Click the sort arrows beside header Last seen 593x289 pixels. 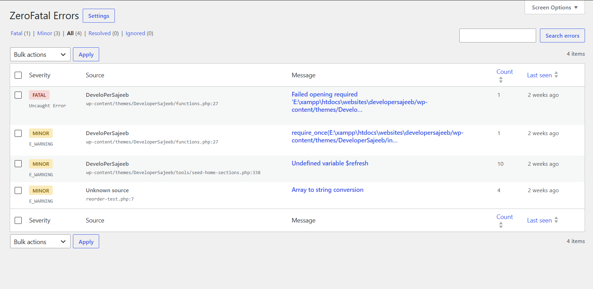(556, 75)
